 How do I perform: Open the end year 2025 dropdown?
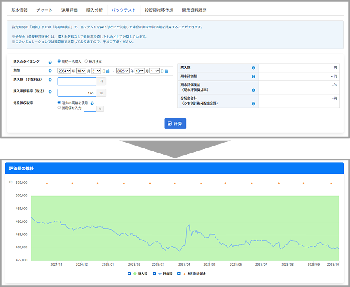click(x=123, y=71)
